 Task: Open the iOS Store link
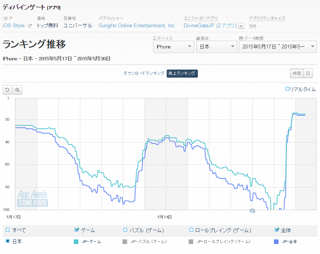point(14,26)
